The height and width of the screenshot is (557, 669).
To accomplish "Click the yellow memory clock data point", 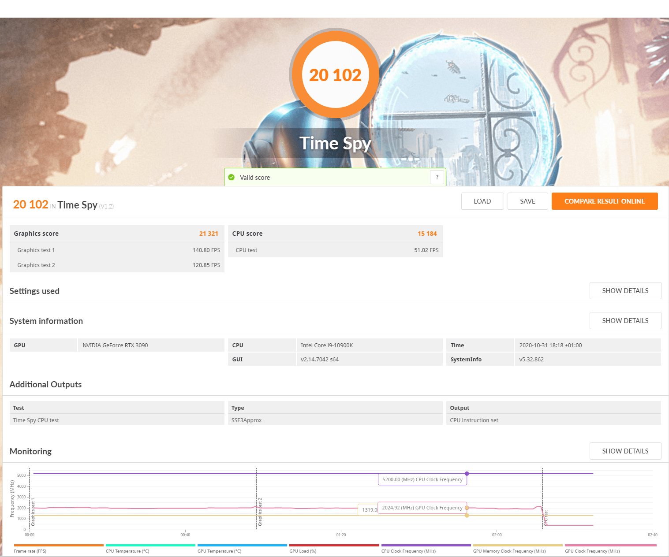I will tap(467, 516).
